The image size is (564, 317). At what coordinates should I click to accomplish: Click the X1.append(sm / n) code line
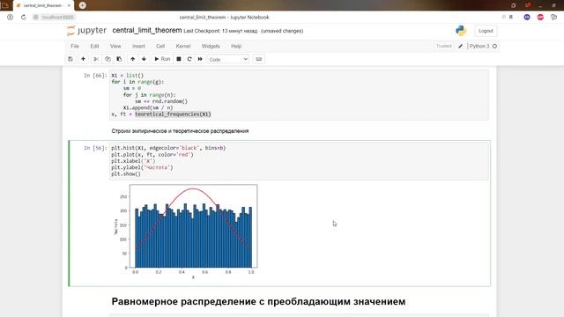148,107
